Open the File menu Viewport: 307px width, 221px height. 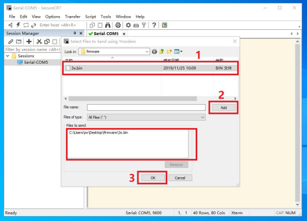click(12, 17)
